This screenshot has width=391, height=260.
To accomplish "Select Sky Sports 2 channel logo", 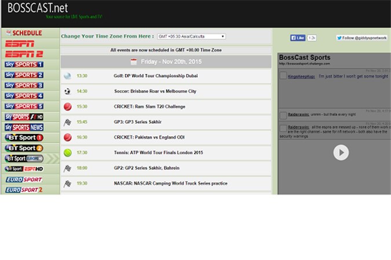I will 24,75.
